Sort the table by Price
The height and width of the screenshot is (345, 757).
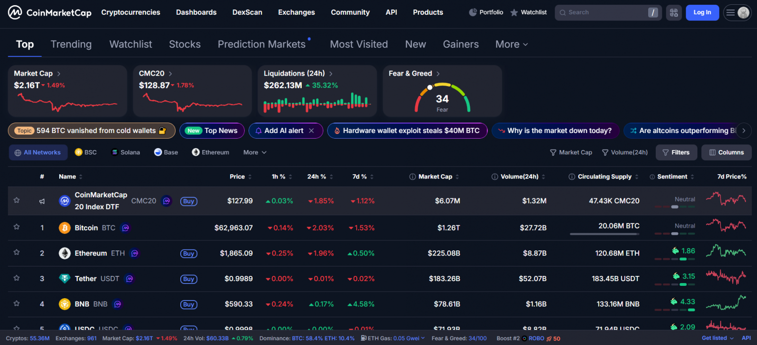(x=241, y=177)
